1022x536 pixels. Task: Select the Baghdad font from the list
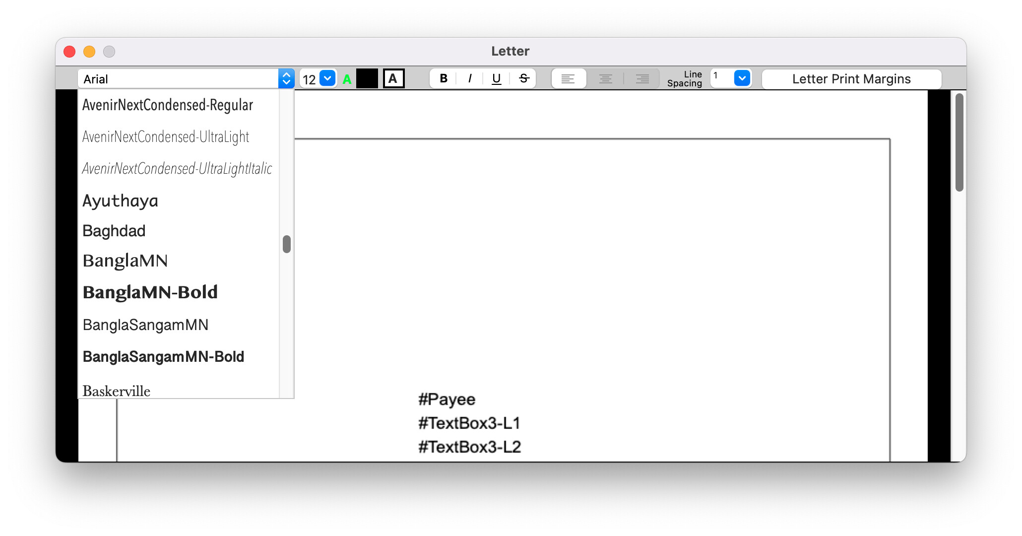click(114, 230)
